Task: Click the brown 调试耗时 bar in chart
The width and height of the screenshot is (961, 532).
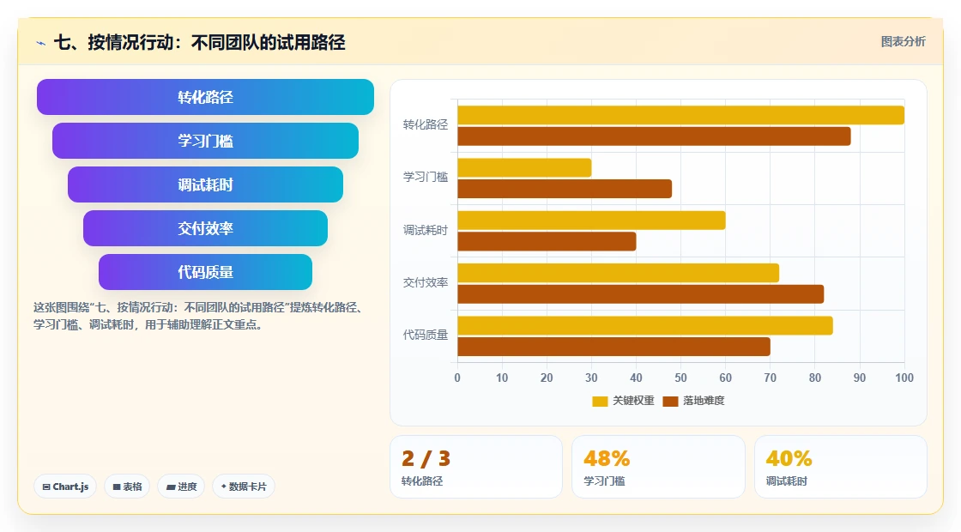Action: coord(547,241)
